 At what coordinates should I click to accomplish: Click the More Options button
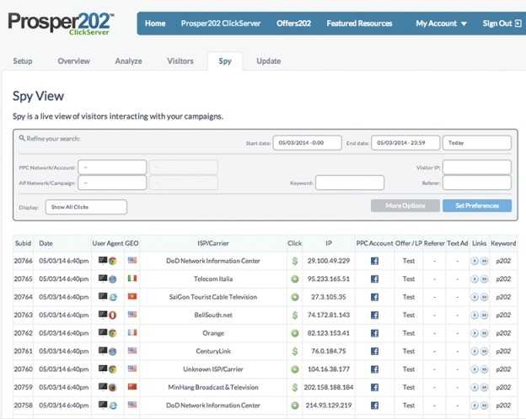[x=405, y=205]
